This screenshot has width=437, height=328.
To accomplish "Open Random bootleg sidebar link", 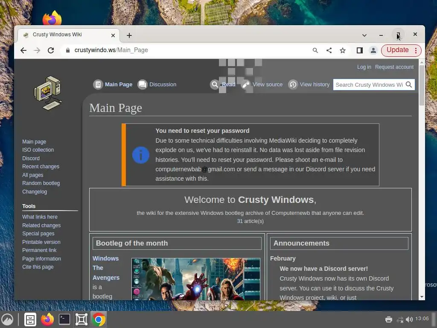I will click(41, 183).
